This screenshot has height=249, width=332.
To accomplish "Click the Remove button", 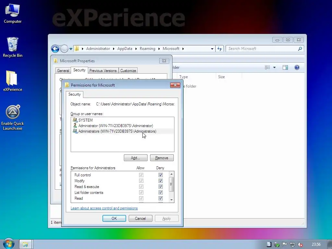I will (162, 158).
